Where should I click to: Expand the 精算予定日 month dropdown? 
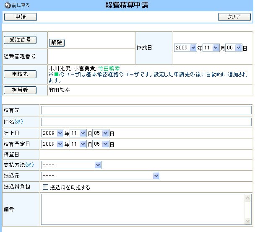coord(78,144)
